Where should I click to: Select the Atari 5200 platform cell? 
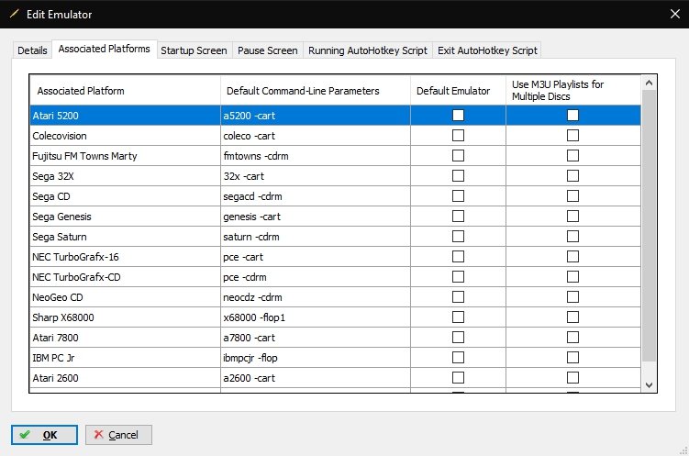[x=126, y=116]
